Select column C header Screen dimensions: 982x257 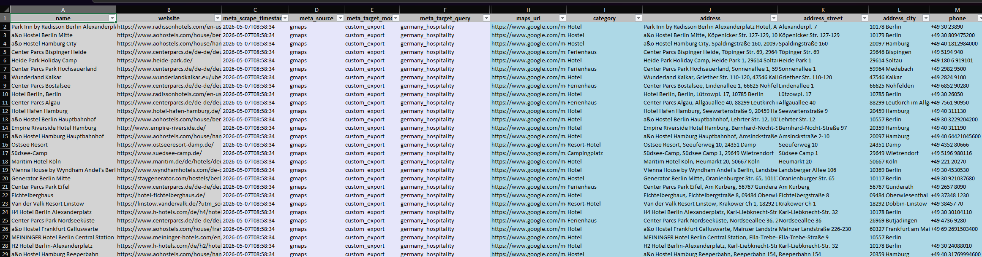(255, 10)
